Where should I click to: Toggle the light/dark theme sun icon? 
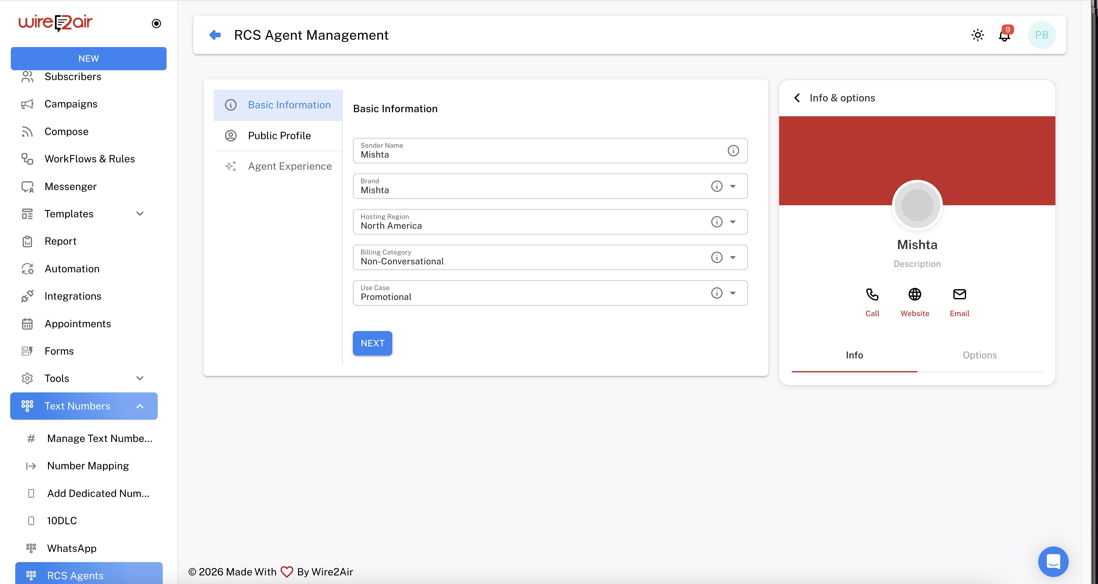click(978, 35)
